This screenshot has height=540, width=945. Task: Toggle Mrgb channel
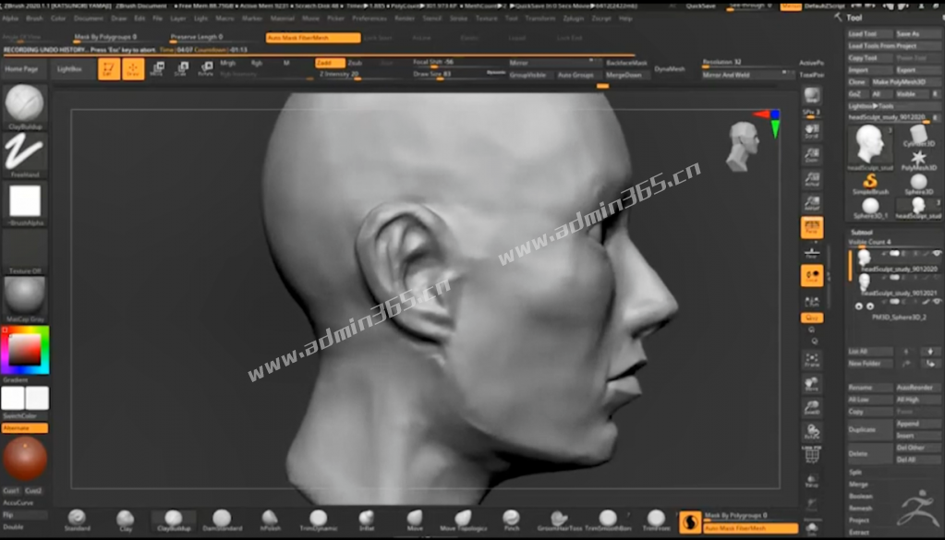[x=228, y=63]
